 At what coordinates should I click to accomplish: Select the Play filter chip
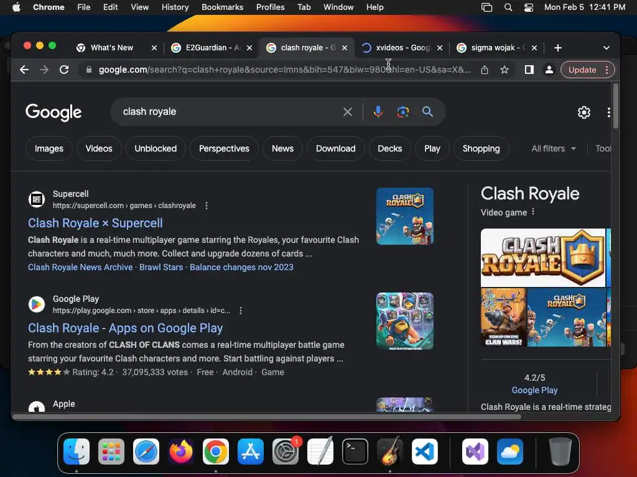(432, 149)
